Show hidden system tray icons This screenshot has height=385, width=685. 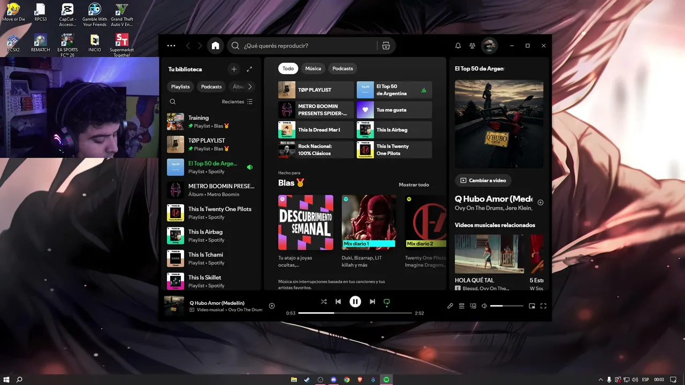600,380
